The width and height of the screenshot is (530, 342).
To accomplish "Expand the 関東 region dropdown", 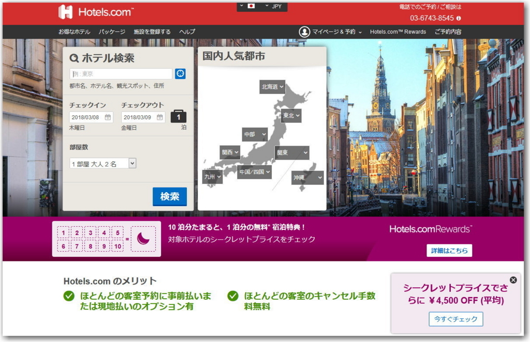I will coord(292,153).
